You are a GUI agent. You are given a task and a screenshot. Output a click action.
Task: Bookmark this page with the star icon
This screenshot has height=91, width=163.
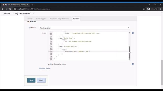pos(144,9)
